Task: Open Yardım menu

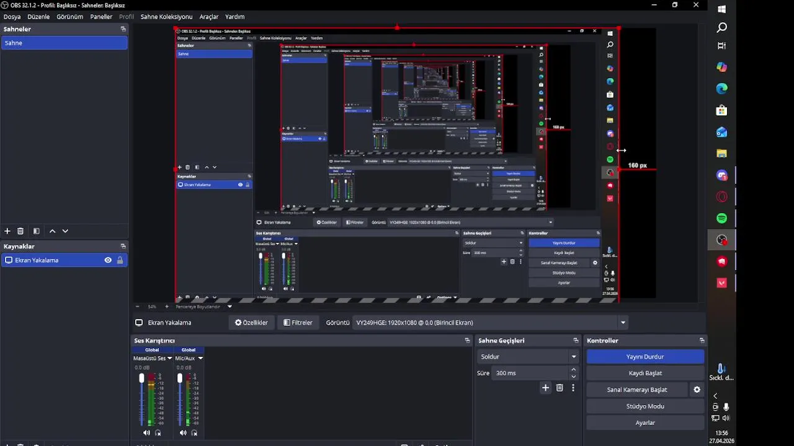Action: (234, 17)
